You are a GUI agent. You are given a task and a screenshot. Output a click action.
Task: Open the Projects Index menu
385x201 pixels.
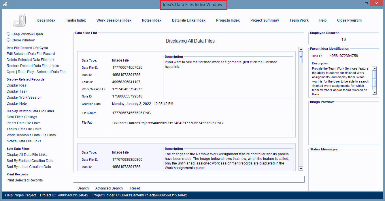coord(228,20)
